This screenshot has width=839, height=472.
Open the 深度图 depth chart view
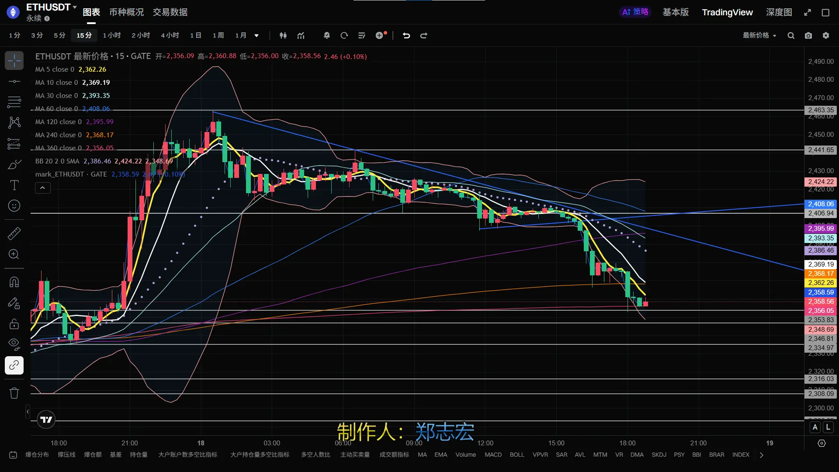[779, 12]
